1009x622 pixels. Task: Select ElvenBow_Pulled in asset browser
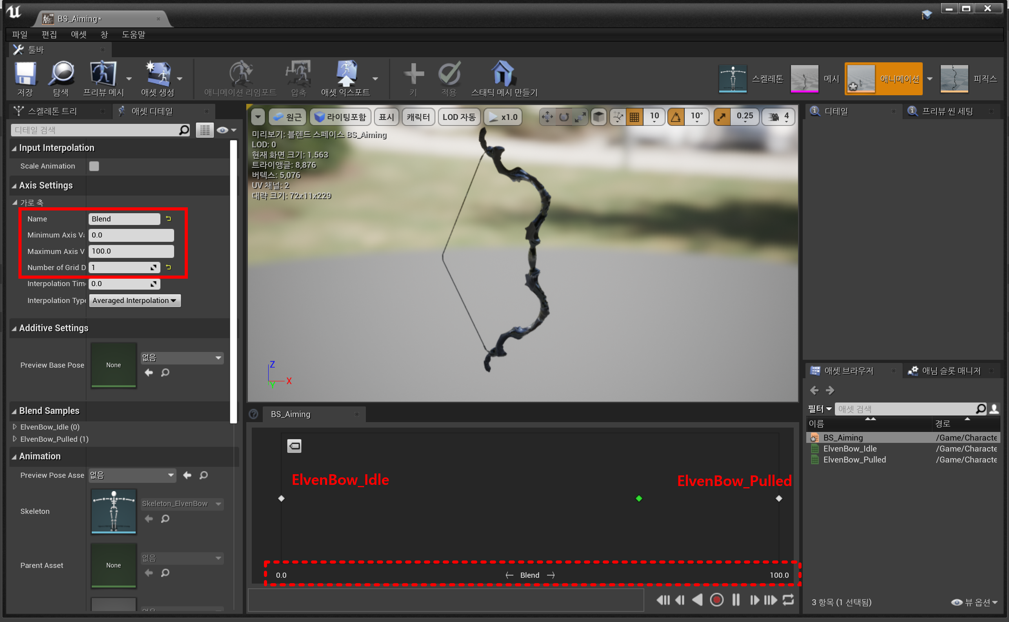[854, 459]
